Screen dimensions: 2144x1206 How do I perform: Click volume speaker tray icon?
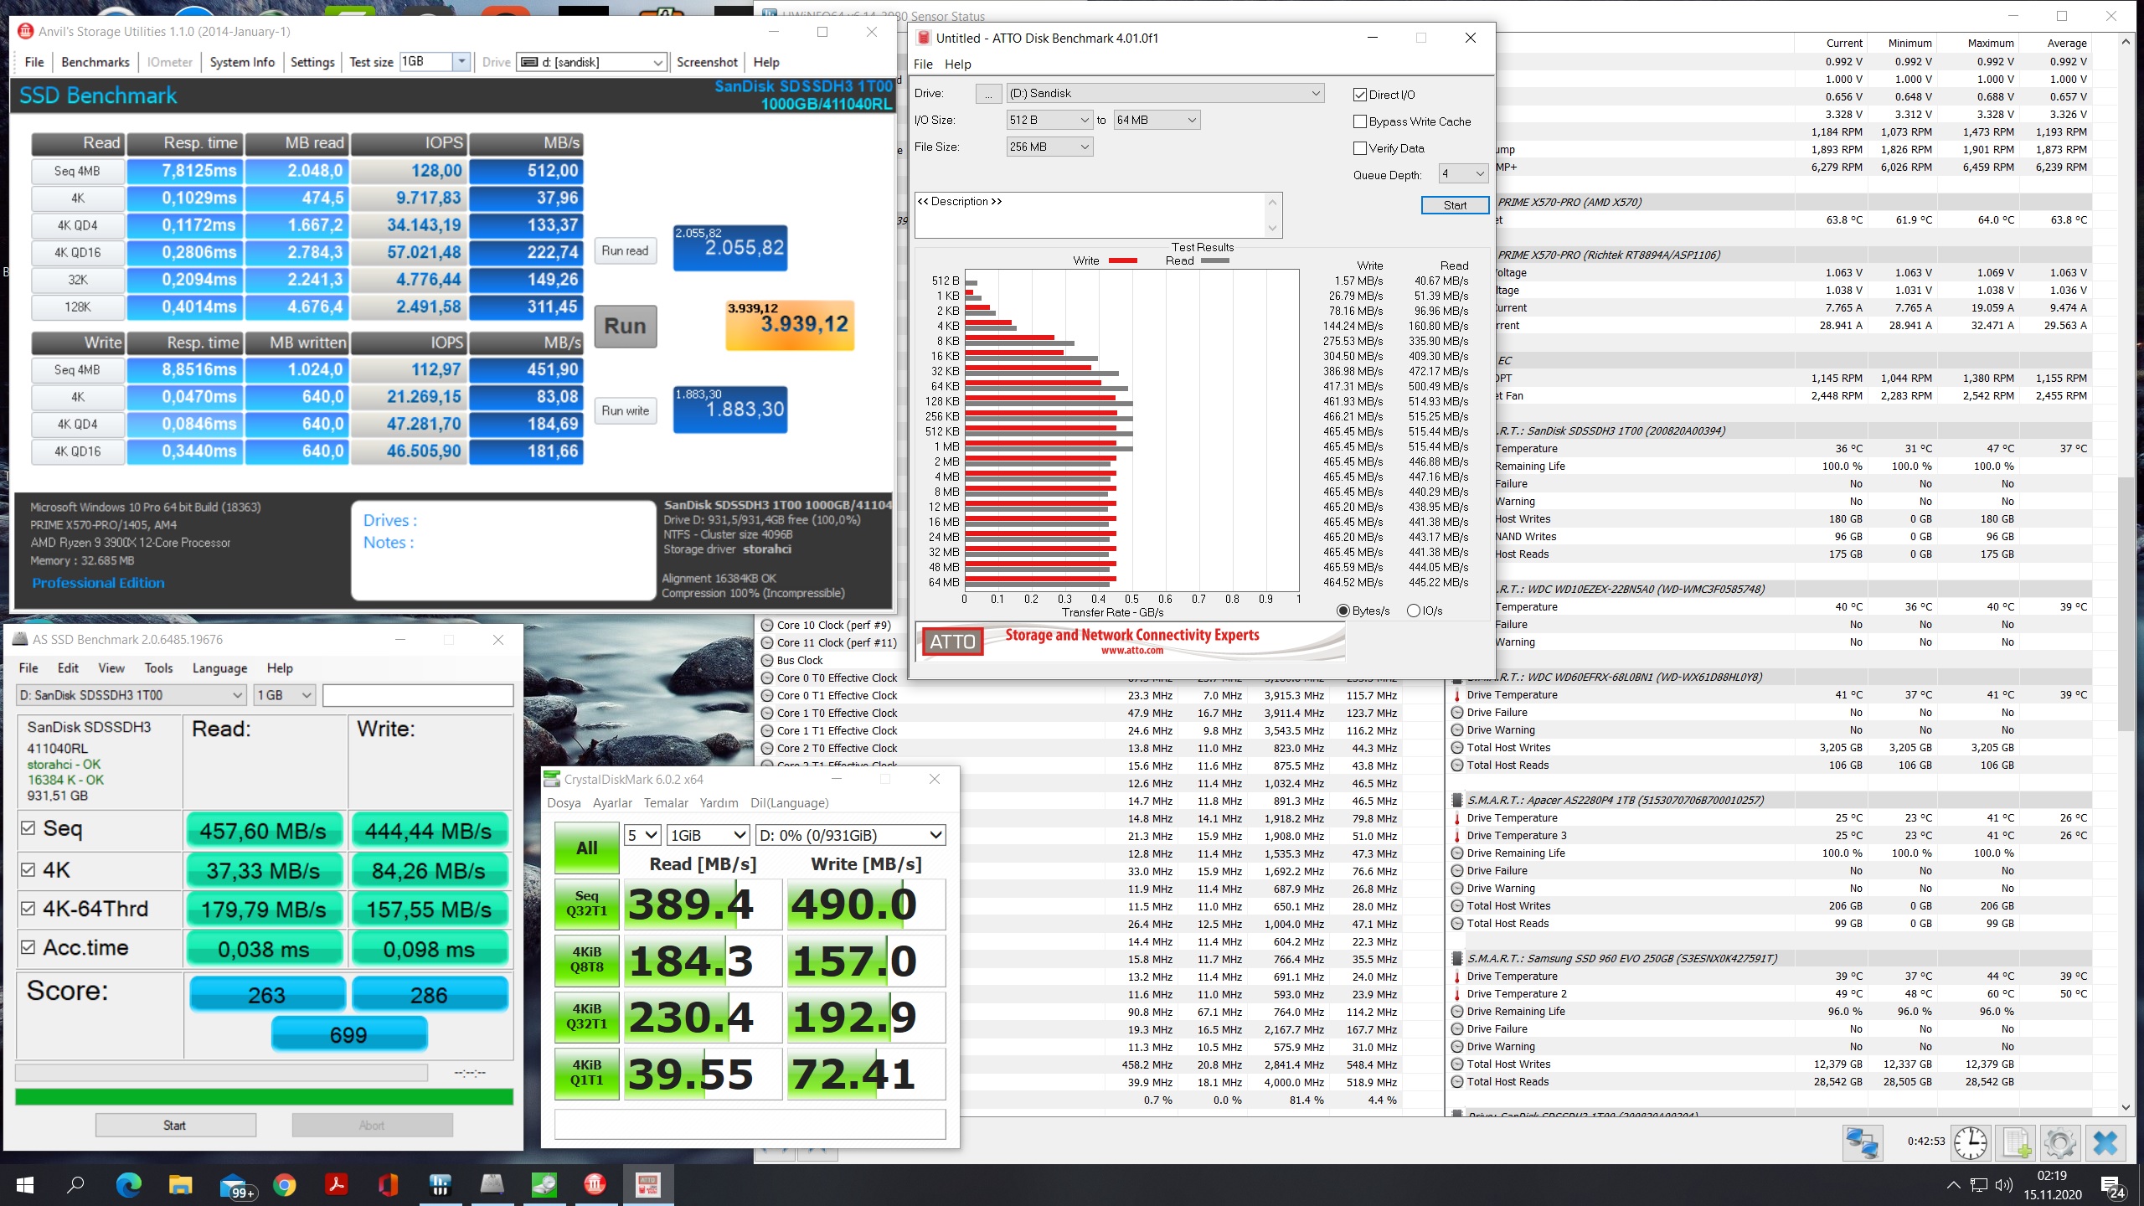2003,1185
